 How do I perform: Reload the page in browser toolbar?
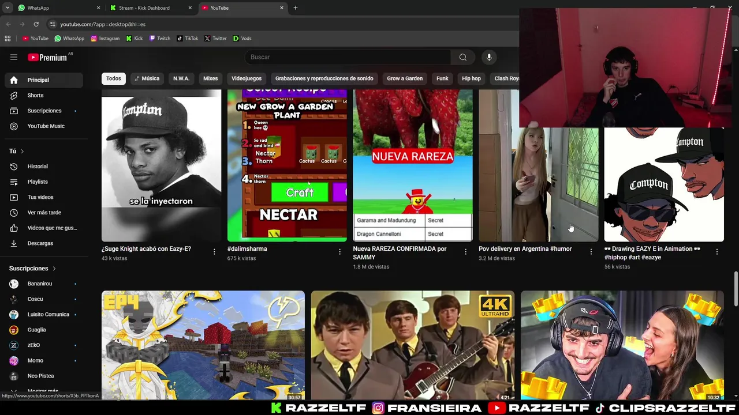36,24
